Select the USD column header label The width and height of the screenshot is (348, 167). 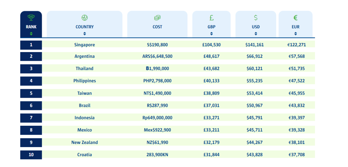pos(256,27)
